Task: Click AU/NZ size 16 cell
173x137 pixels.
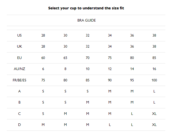Action: (x=154, y=69)
